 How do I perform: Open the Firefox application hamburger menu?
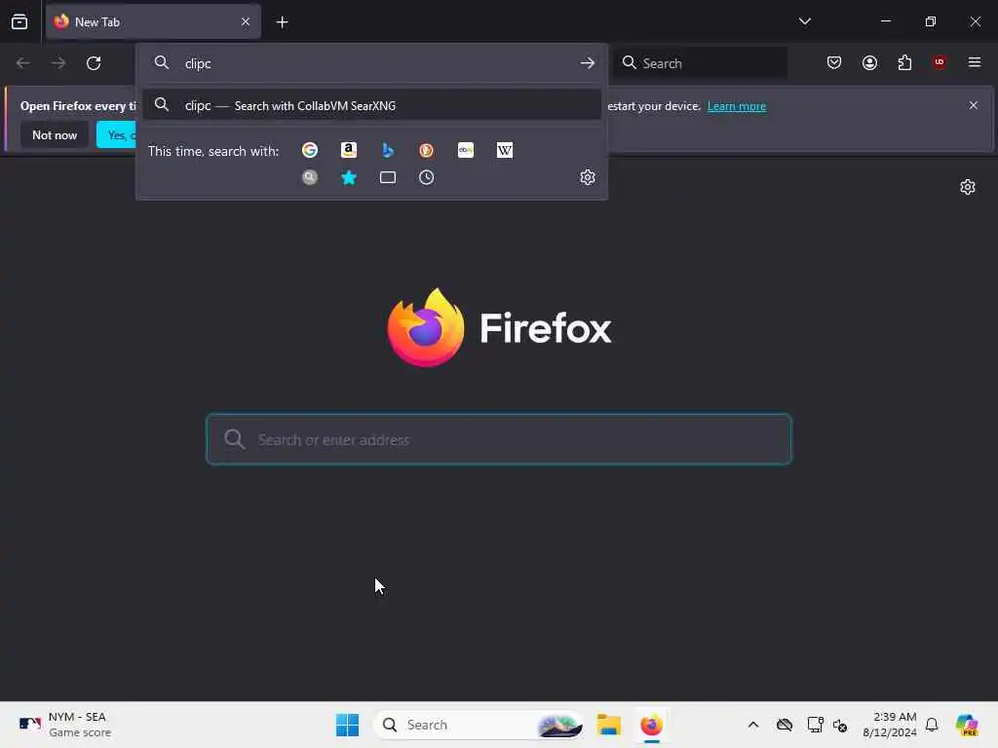tap(975, 62)
